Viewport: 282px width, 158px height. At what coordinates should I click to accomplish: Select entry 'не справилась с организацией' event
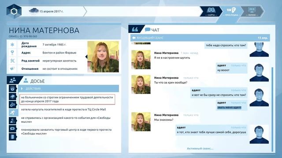pyautogui.click(x=66, y=120)
